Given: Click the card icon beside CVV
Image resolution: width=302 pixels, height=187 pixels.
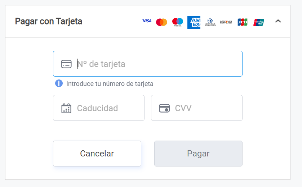Looking at the screenshot, I should pyautogui.click(x=164, y=108).
